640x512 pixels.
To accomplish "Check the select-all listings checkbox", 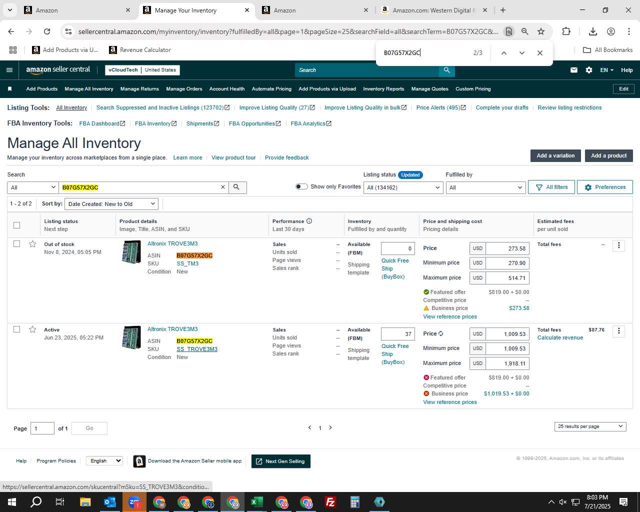I will [16, 225].
